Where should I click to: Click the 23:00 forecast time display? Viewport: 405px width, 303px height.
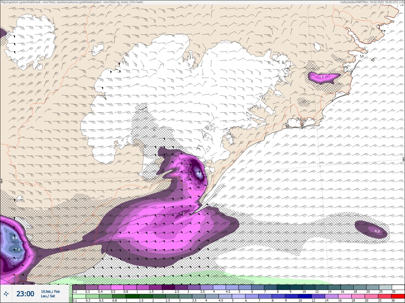tap(25, 294)
